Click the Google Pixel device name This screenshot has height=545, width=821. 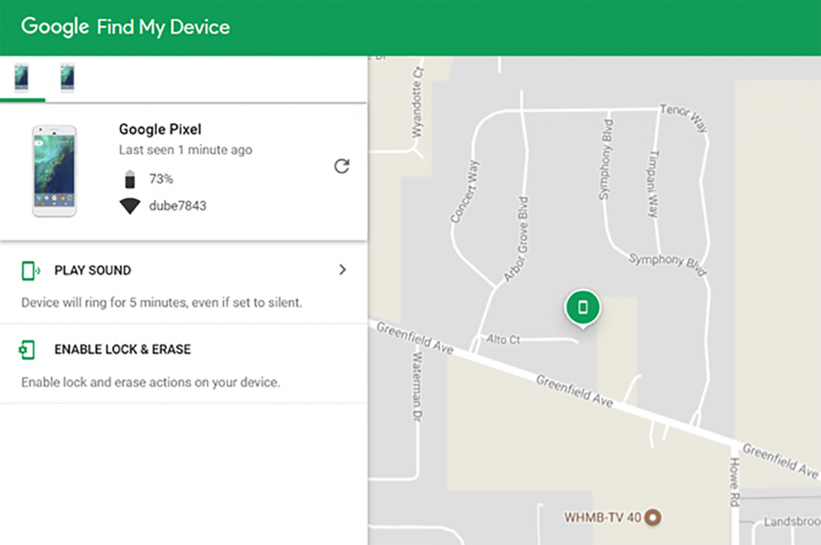[160, 130]
